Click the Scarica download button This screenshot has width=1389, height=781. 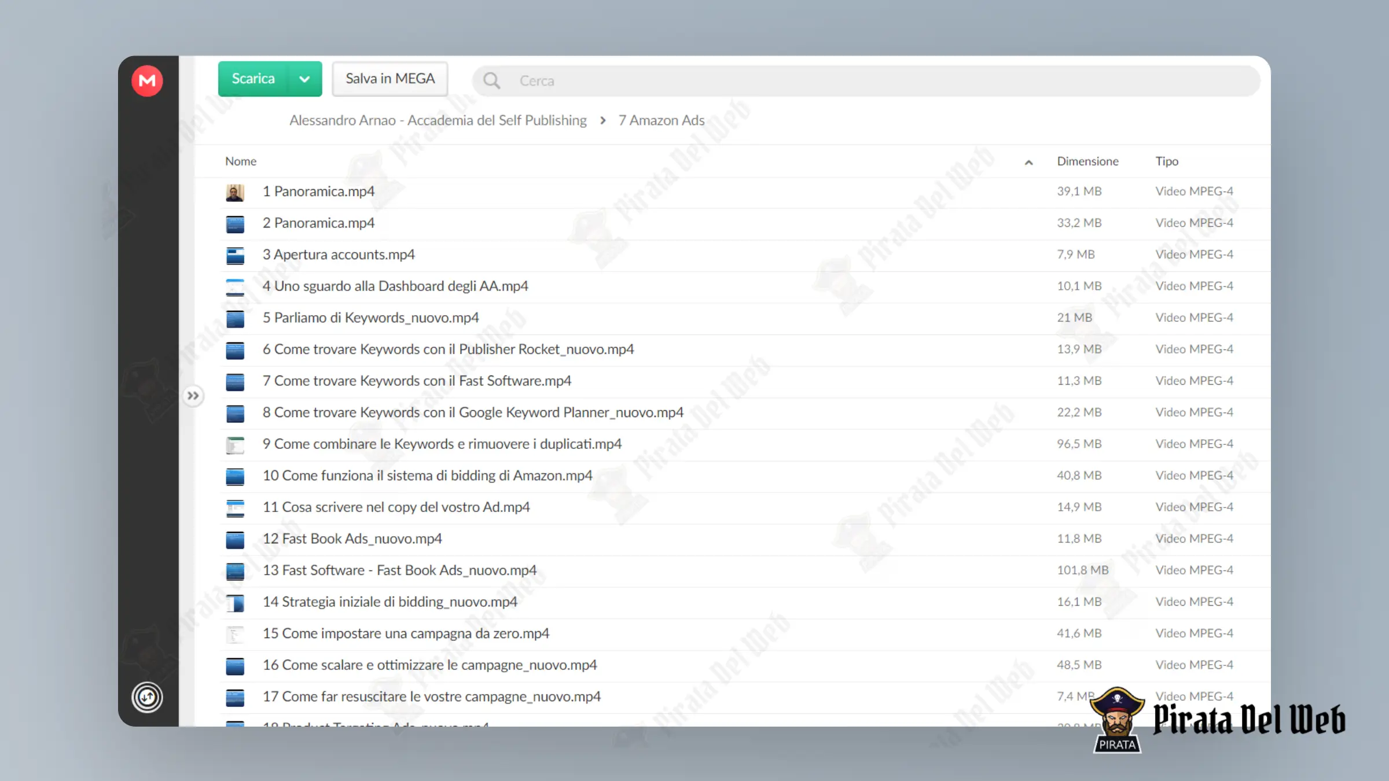(253, 79)
